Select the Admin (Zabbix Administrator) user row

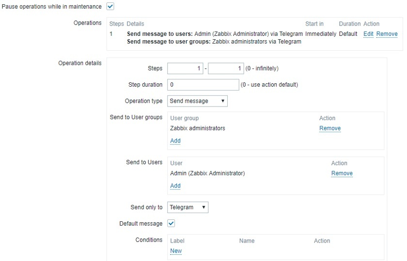[x=207, y=173]
